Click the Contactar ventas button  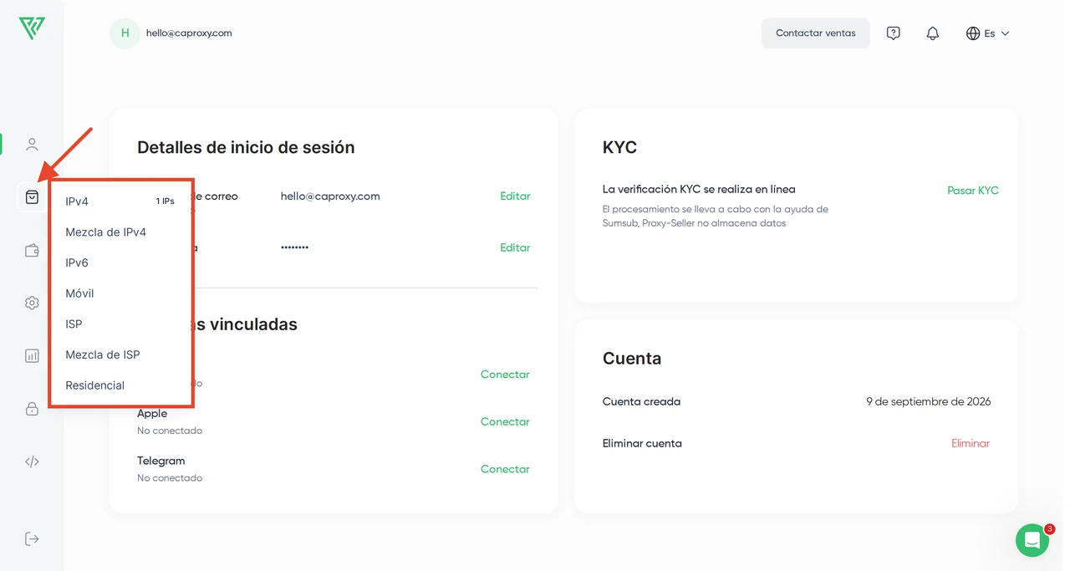coord(816,33)
